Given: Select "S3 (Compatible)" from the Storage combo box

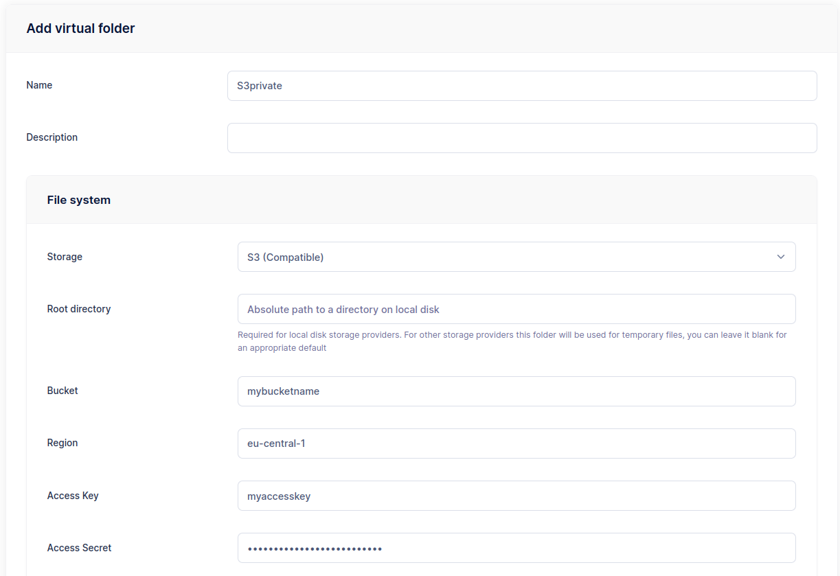Looking at the screenshot, I should [517, 256].
